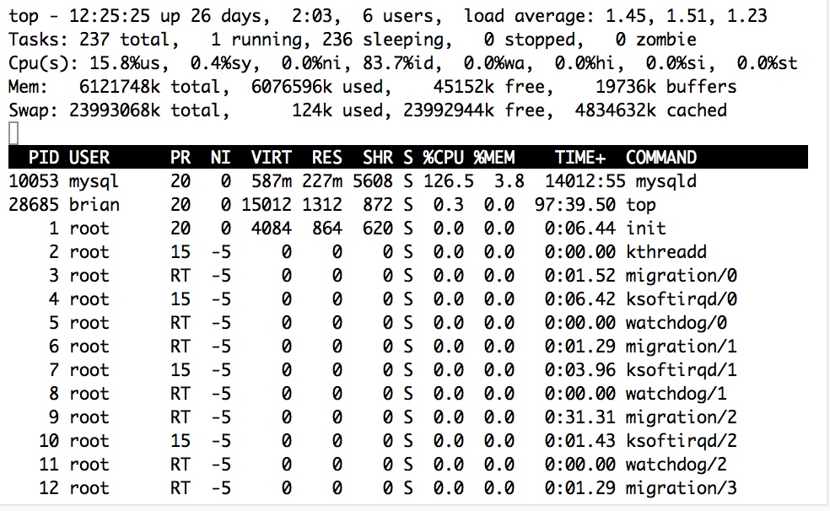The width and height of the screenshot is (830, 511).
Task: Select the COMMAND column header
Action: 661,158
